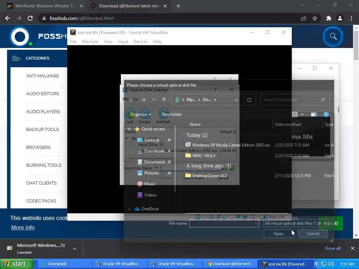Click Show all downloads
359x269 pixels.
(332, 248)
